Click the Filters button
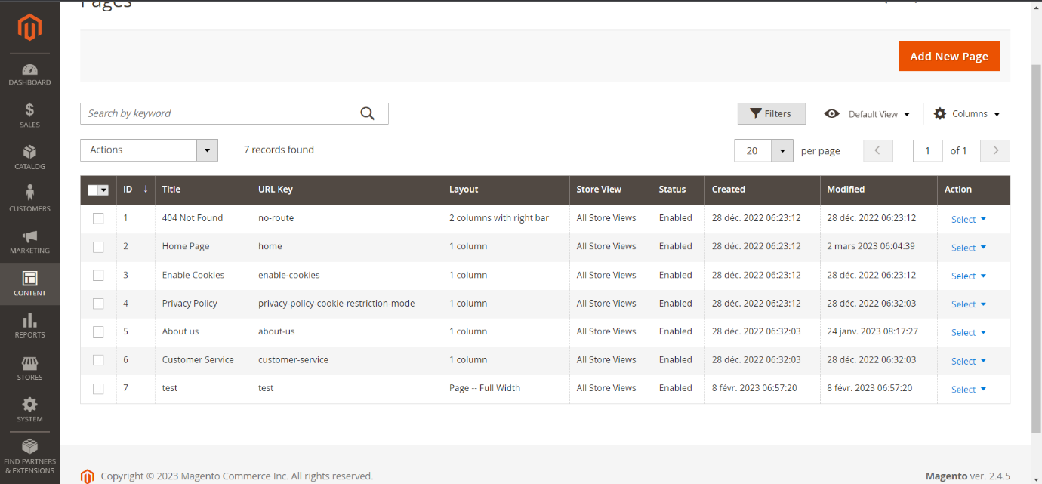Screen dimensions: 1042x484 click(771, 114)
